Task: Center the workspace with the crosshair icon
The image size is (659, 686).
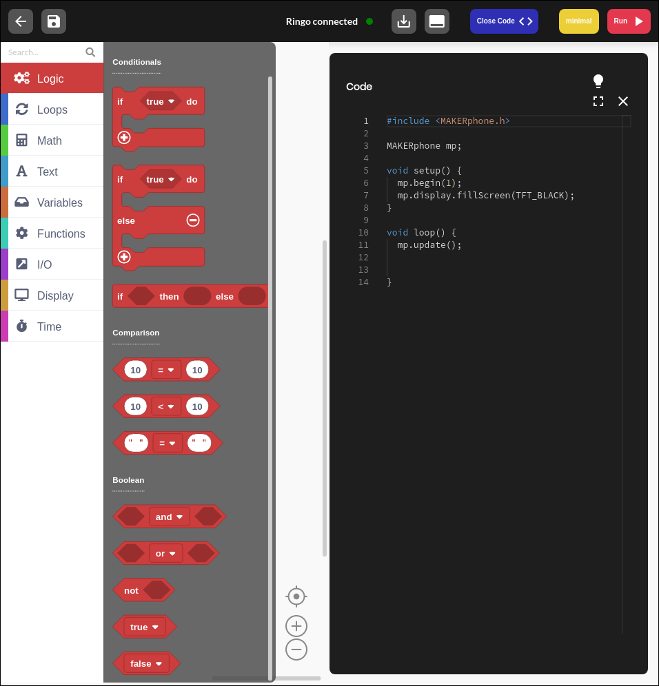Action: [x=296, y=596]
